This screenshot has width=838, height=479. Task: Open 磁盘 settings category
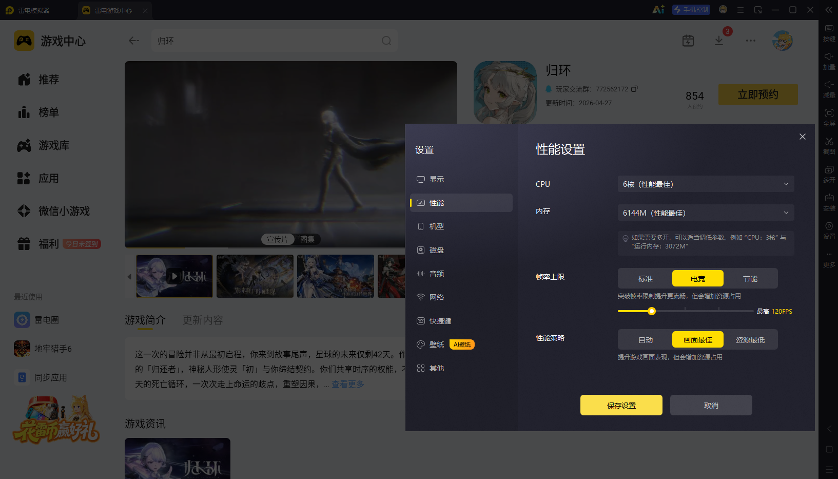461,250
